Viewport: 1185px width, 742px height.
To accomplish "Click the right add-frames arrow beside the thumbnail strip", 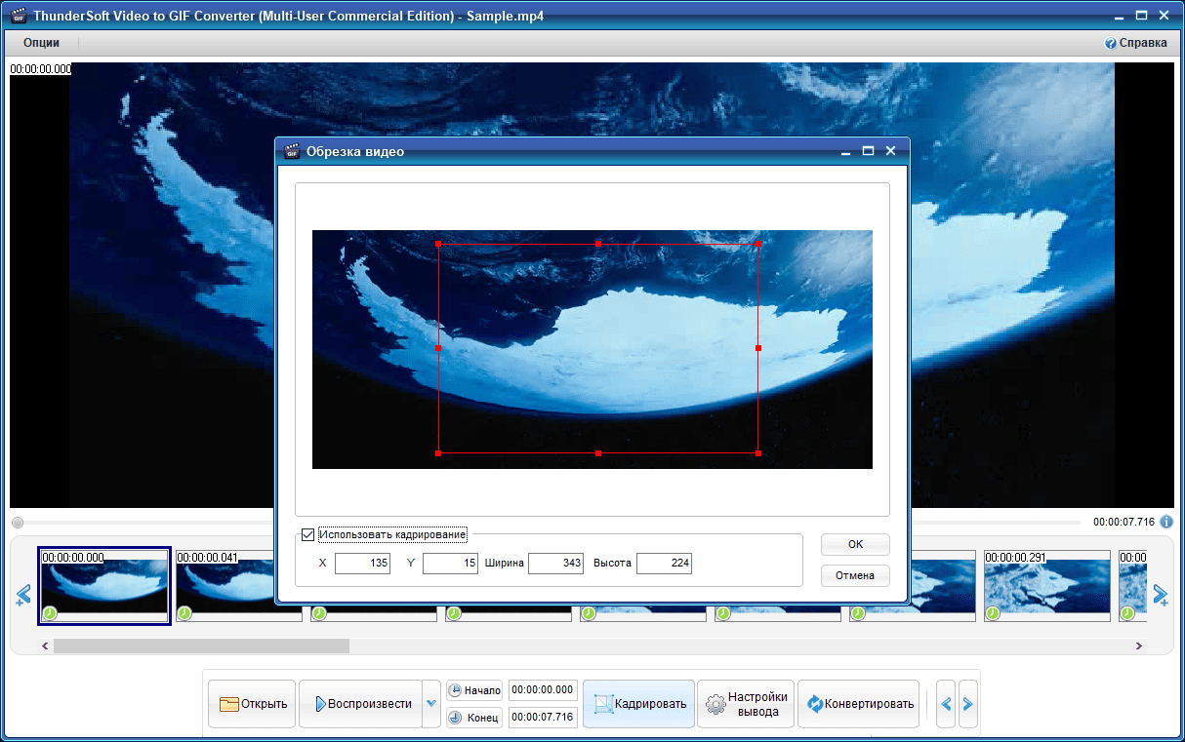I will point(1161,594).
